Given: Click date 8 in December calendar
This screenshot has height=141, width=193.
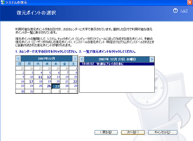Looking at the screenshot, I should coord(73,73).
